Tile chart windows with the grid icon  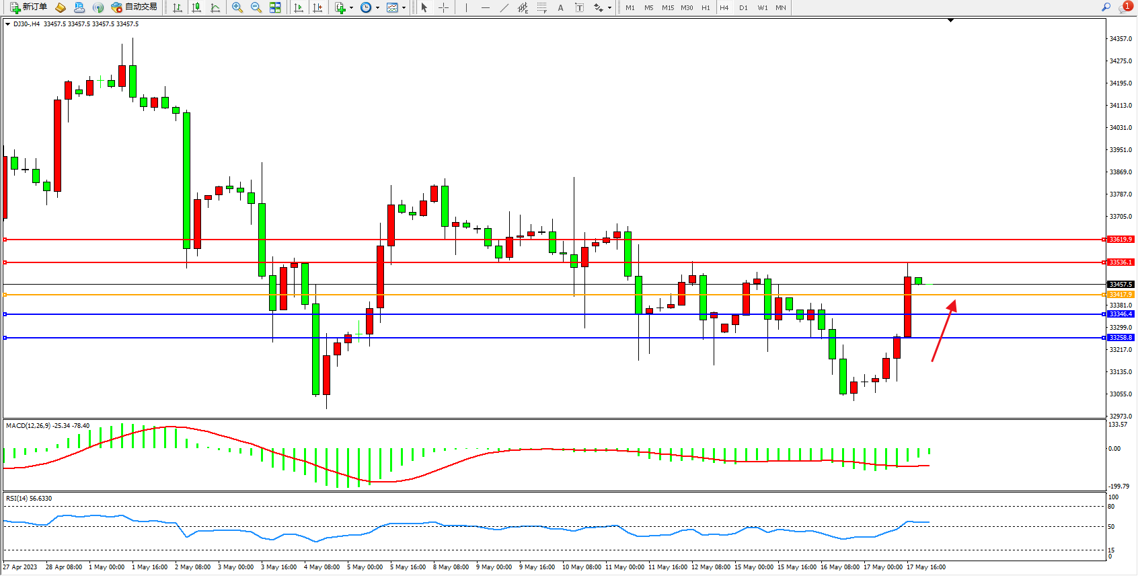[x=275, y=7]
